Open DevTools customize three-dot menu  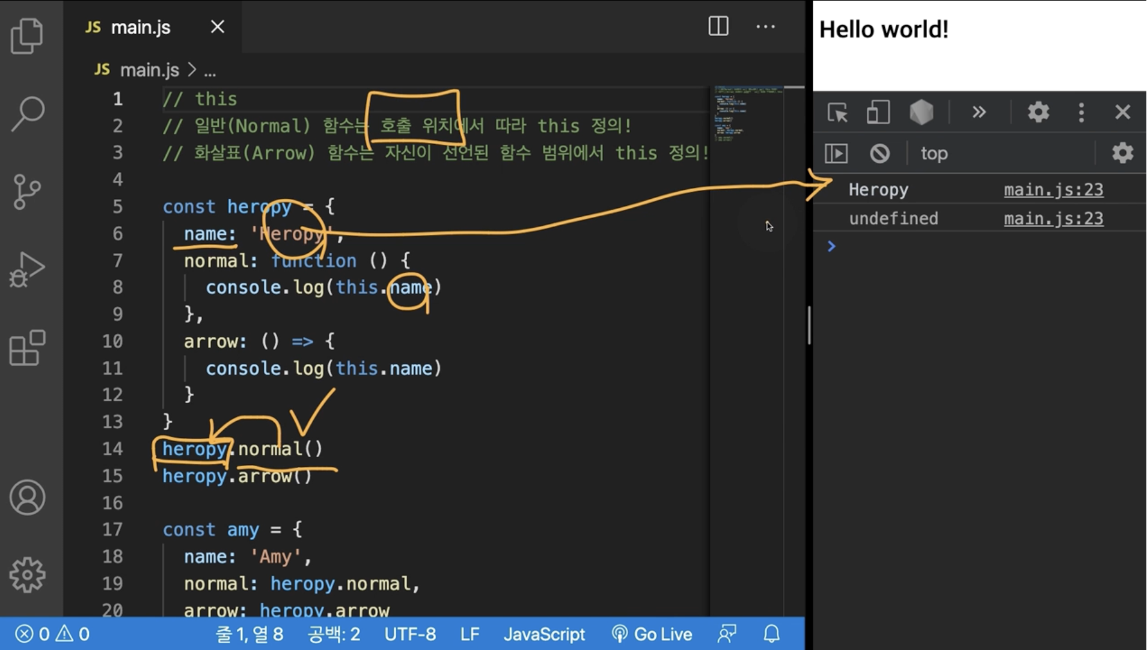1081,112
